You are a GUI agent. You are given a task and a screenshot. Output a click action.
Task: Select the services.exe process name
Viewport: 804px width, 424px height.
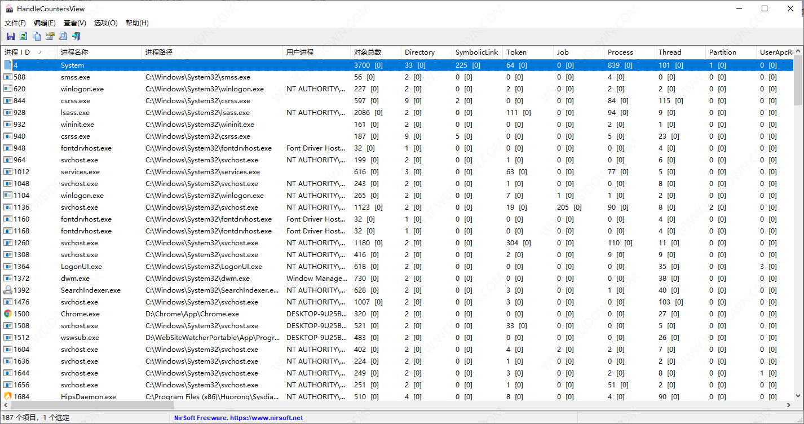point(80,172)
